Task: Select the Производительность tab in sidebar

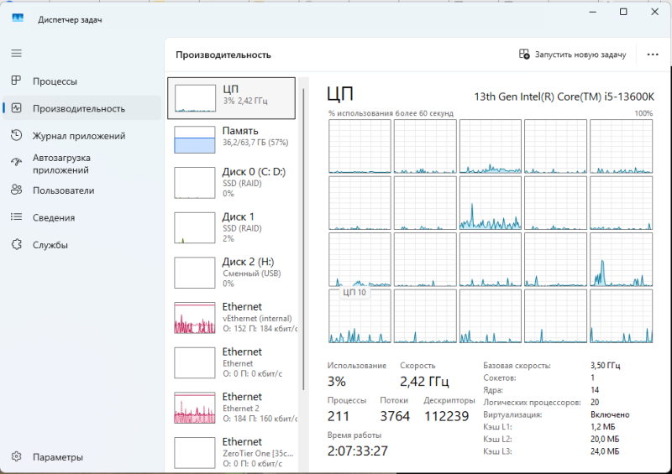Action: click(x=79, y=108)
